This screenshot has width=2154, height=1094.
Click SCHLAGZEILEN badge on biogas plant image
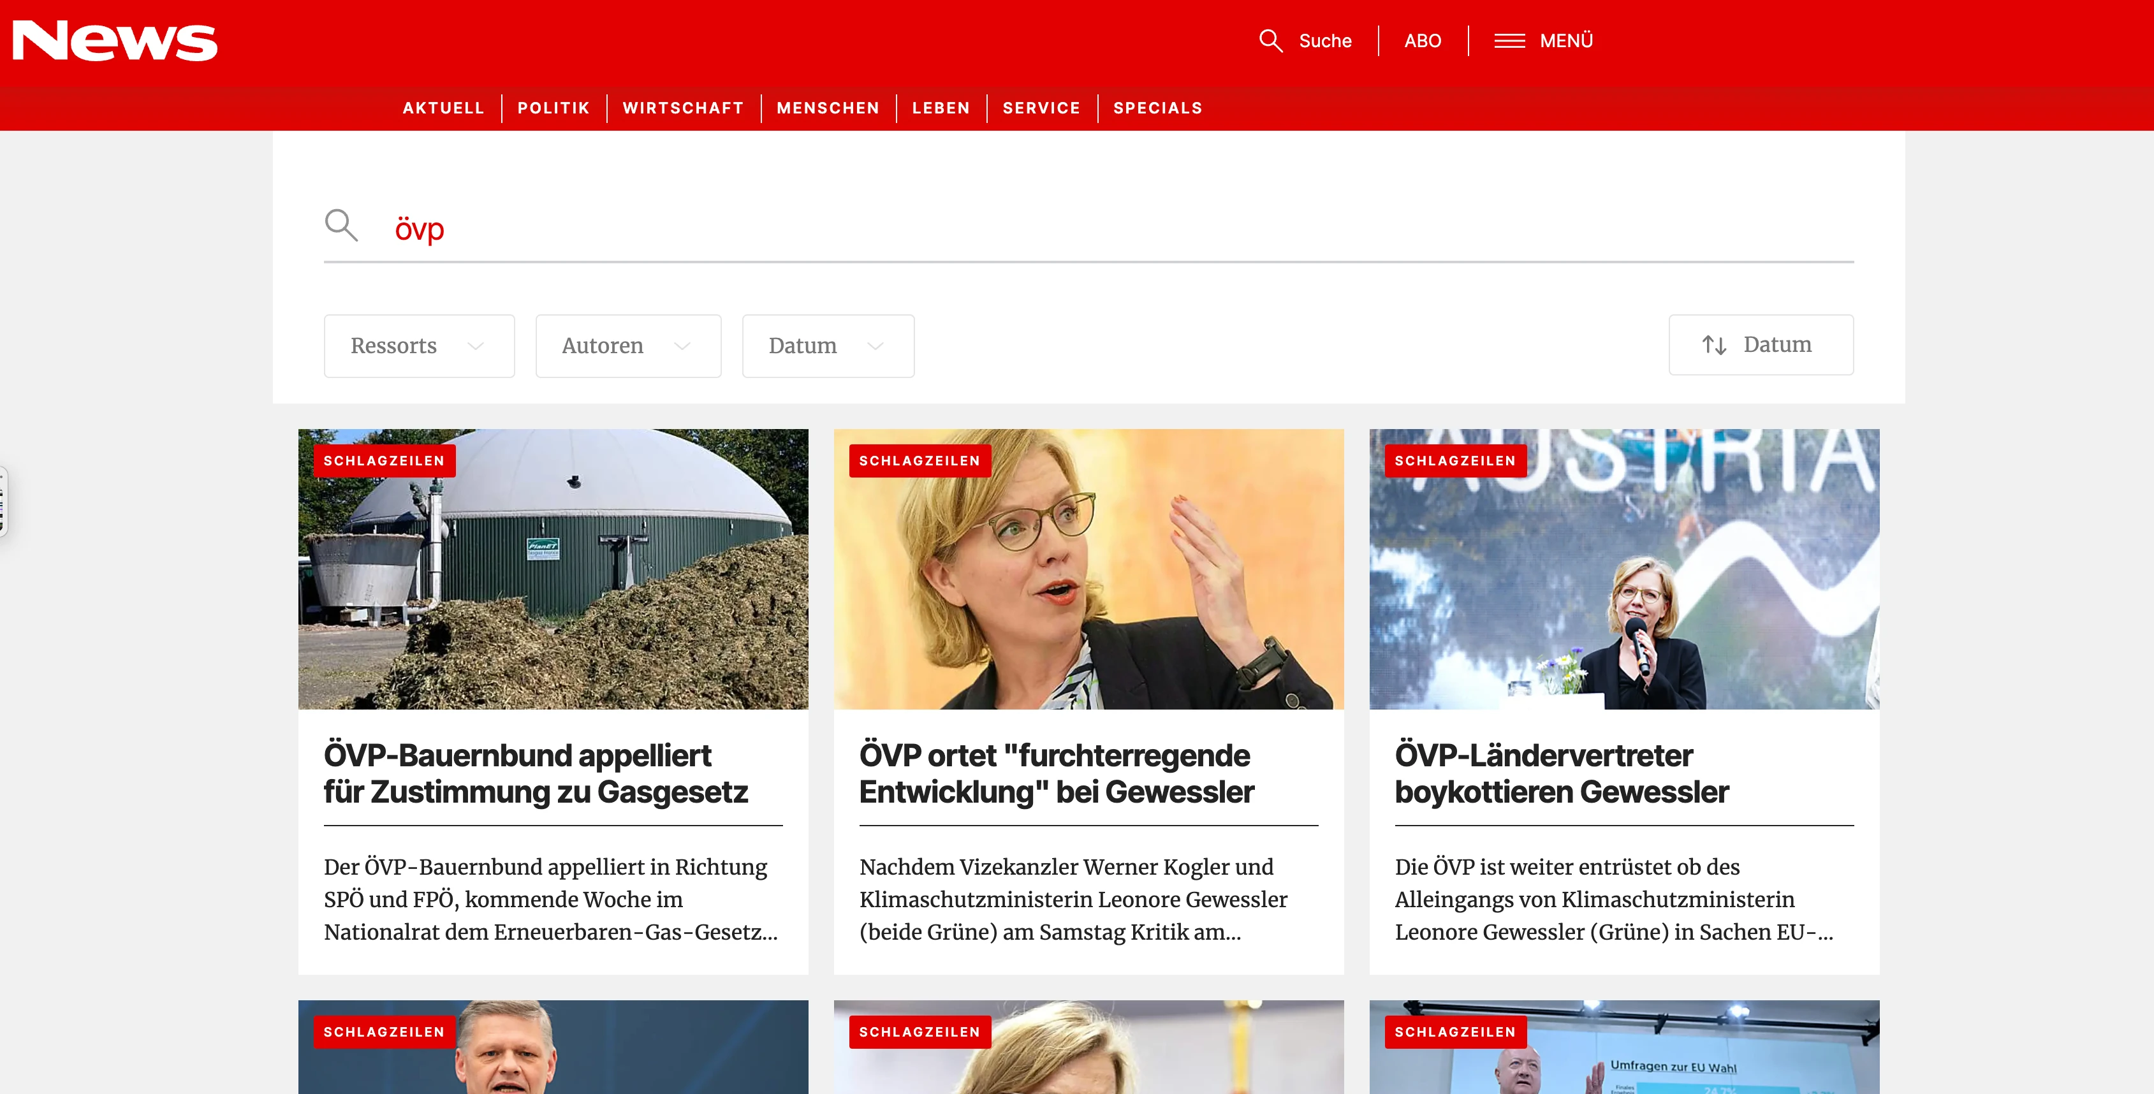click(384, 460)
